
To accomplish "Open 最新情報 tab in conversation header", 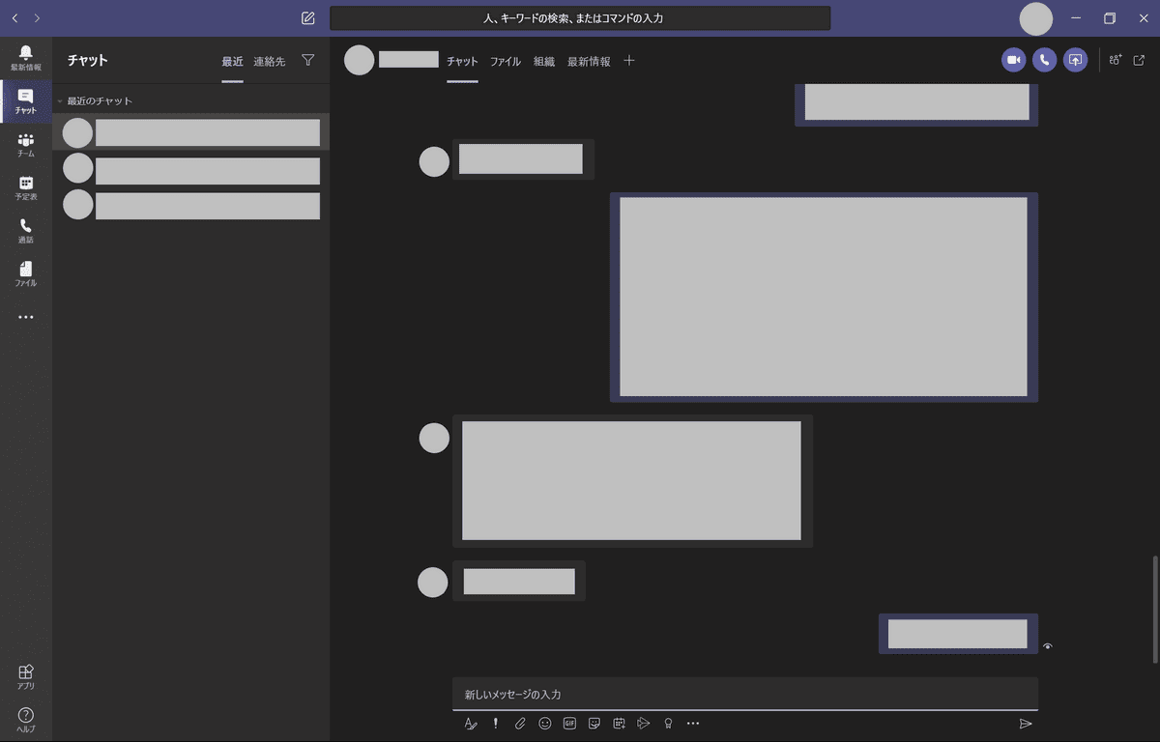I will pos(589,61).
